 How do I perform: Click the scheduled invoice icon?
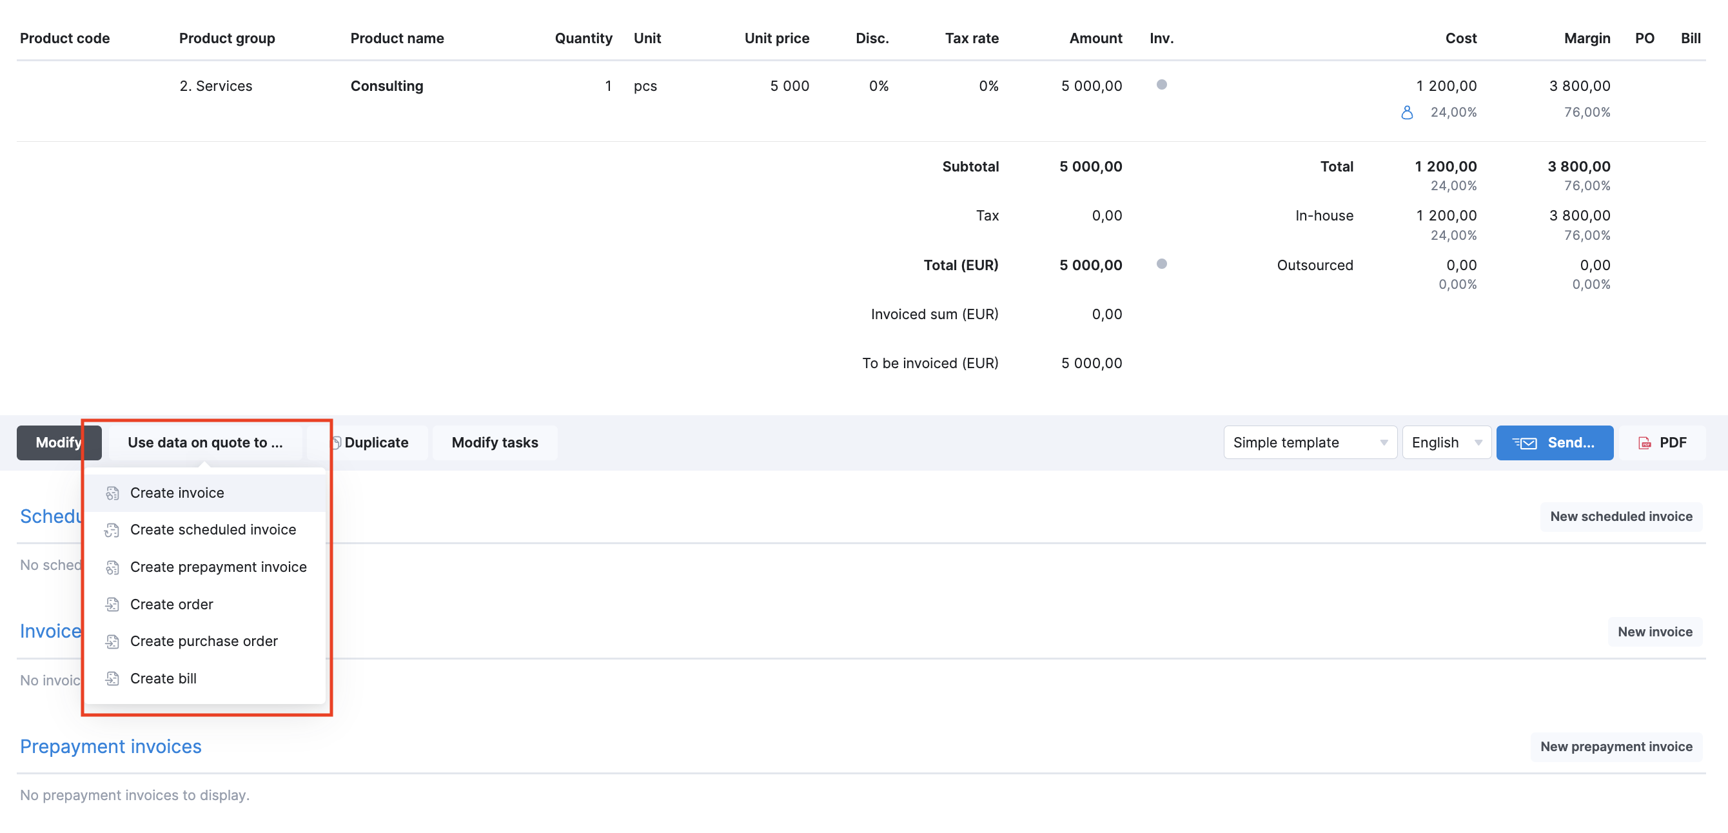pos(112,530)
